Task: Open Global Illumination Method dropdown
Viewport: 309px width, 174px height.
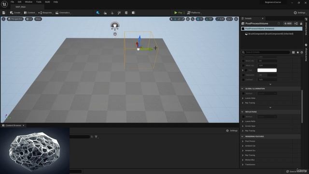Action: (x=267, y=93)
